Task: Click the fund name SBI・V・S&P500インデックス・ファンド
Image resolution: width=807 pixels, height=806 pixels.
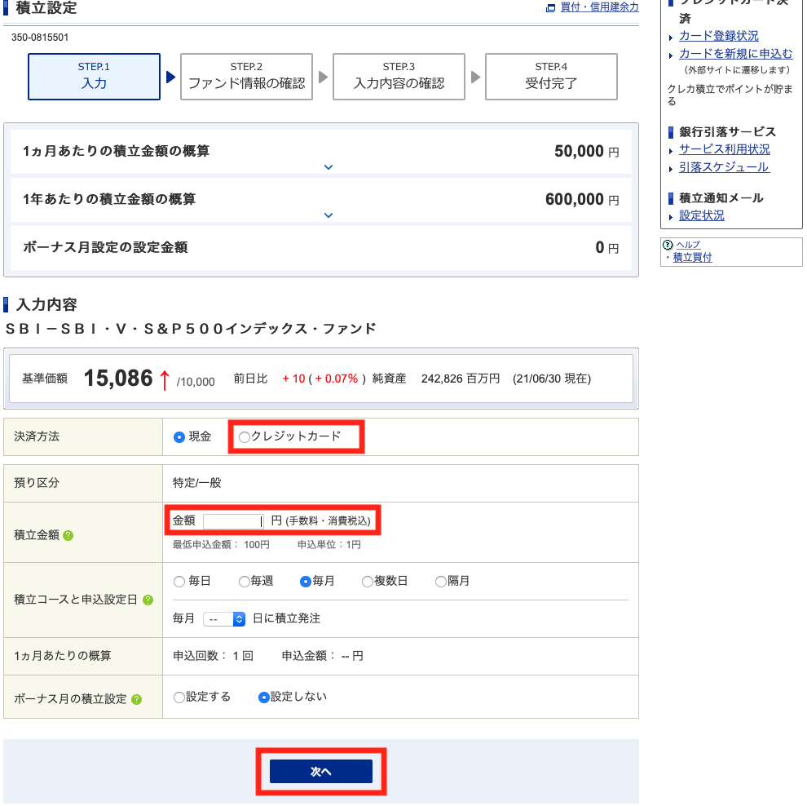Action: (x=191, y=329)
